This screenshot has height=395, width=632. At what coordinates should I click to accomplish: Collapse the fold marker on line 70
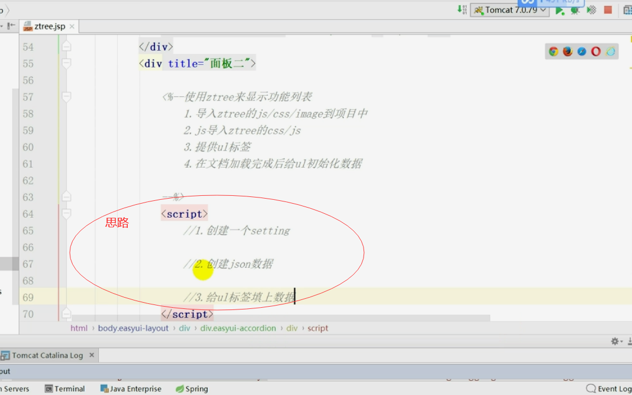click(66, 313)
